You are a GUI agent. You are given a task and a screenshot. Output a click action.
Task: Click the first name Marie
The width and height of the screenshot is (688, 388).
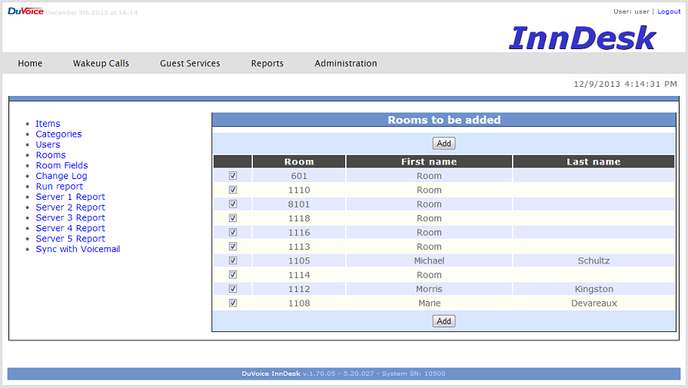tap(429, 303)
